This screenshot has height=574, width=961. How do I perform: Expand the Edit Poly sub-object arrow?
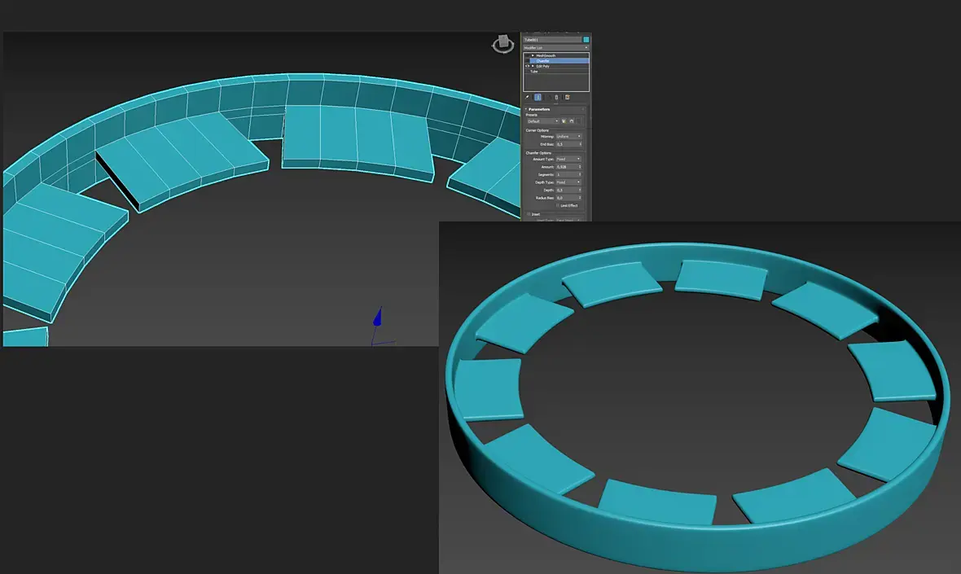[x=533, y=66]
